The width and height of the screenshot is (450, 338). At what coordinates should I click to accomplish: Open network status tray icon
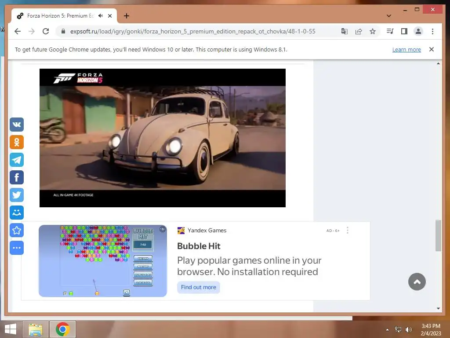(x=398, y=330)
